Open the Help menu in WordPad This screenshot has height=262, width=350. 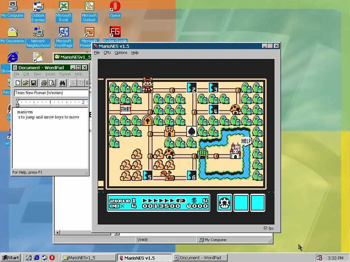tap(78, 74)
